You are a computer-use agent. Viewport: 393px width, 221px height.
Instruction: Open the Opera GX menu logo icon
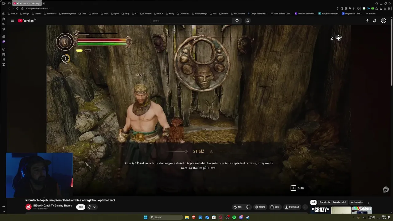tap(4, 3)
